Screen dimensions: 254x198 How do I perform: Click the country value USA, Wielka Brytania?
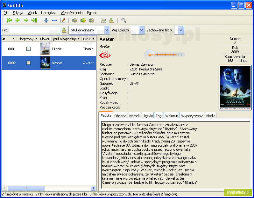[146, 69]
